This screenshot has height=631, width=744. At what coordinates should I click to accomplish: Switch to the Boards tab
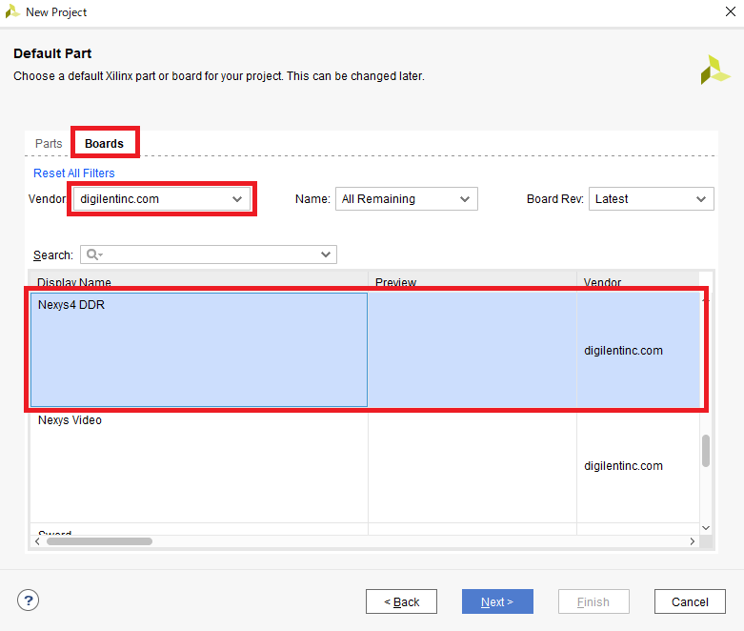click(x=104, y=143)
